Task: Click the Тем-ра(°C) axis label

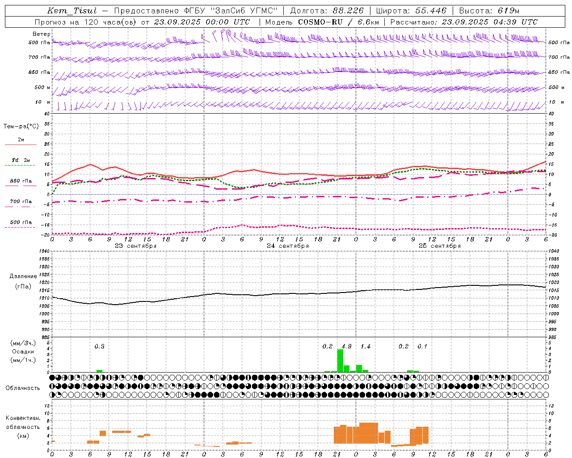Action: [21, 127]
